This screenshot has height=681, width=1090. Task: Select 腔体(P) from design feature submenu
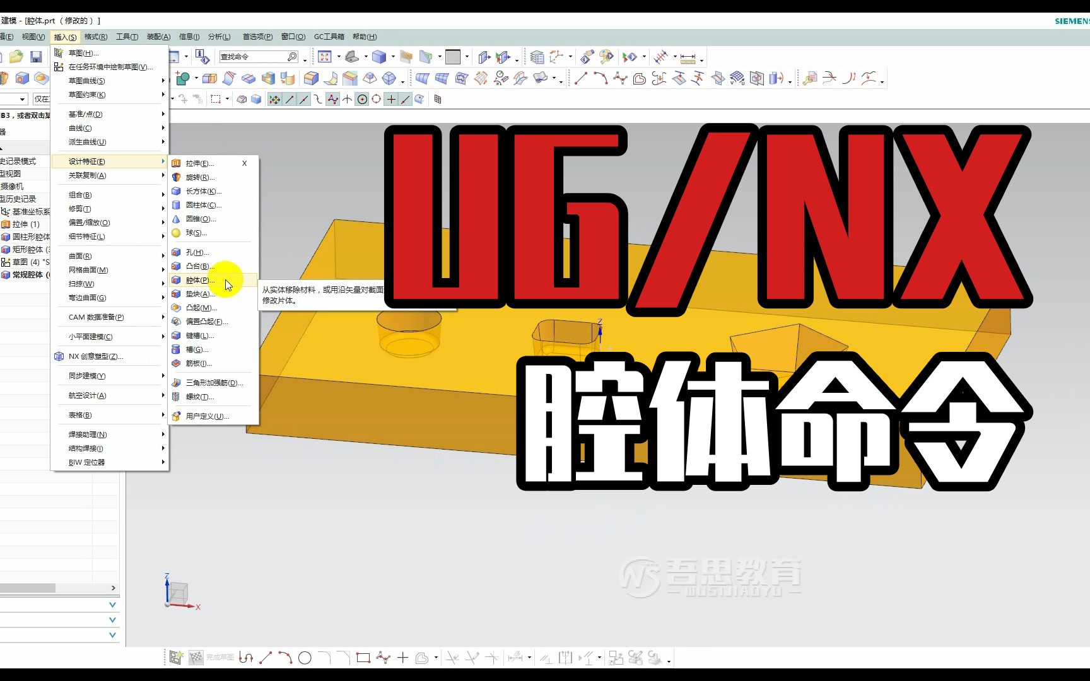pyautogui.click(x=213, y=280)
